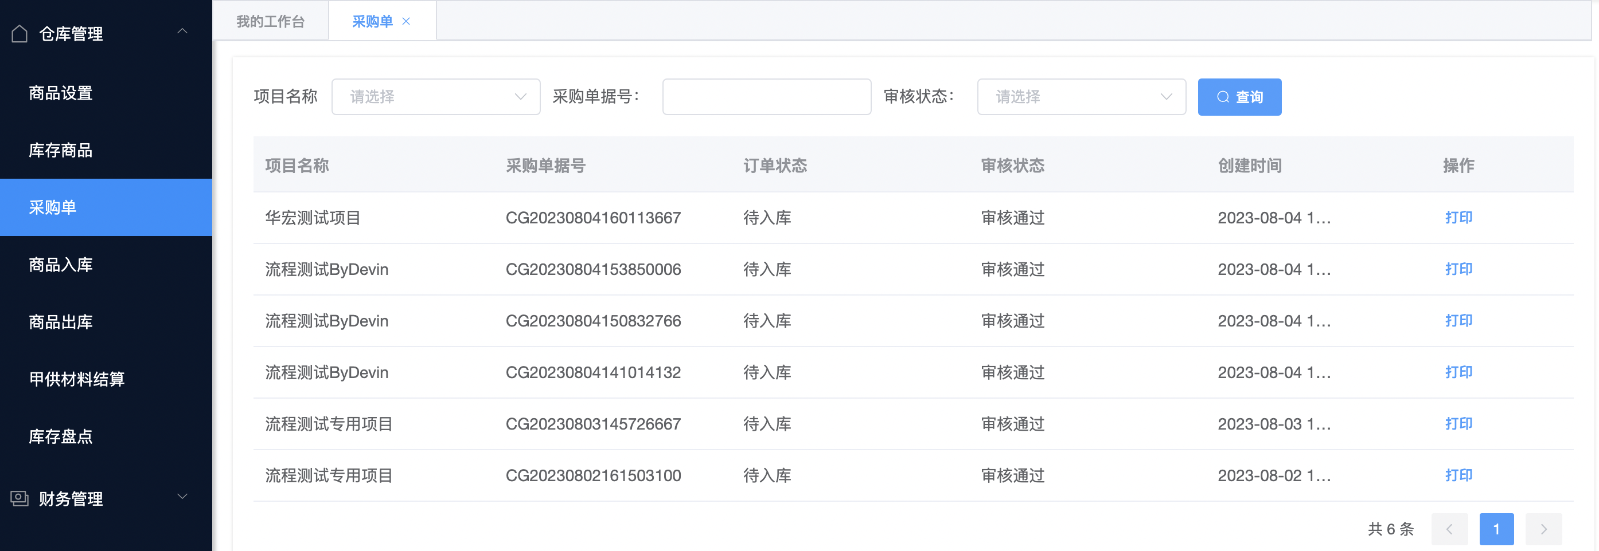The width and height of the screenshot is (1599, 551).
Task: Click the warehouse house icon in sidebar
Action: click(x=19, y=33)
